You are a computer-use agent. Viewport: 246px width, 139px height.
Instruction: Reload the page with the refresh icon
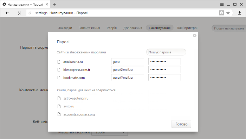[x=30, y=13]
